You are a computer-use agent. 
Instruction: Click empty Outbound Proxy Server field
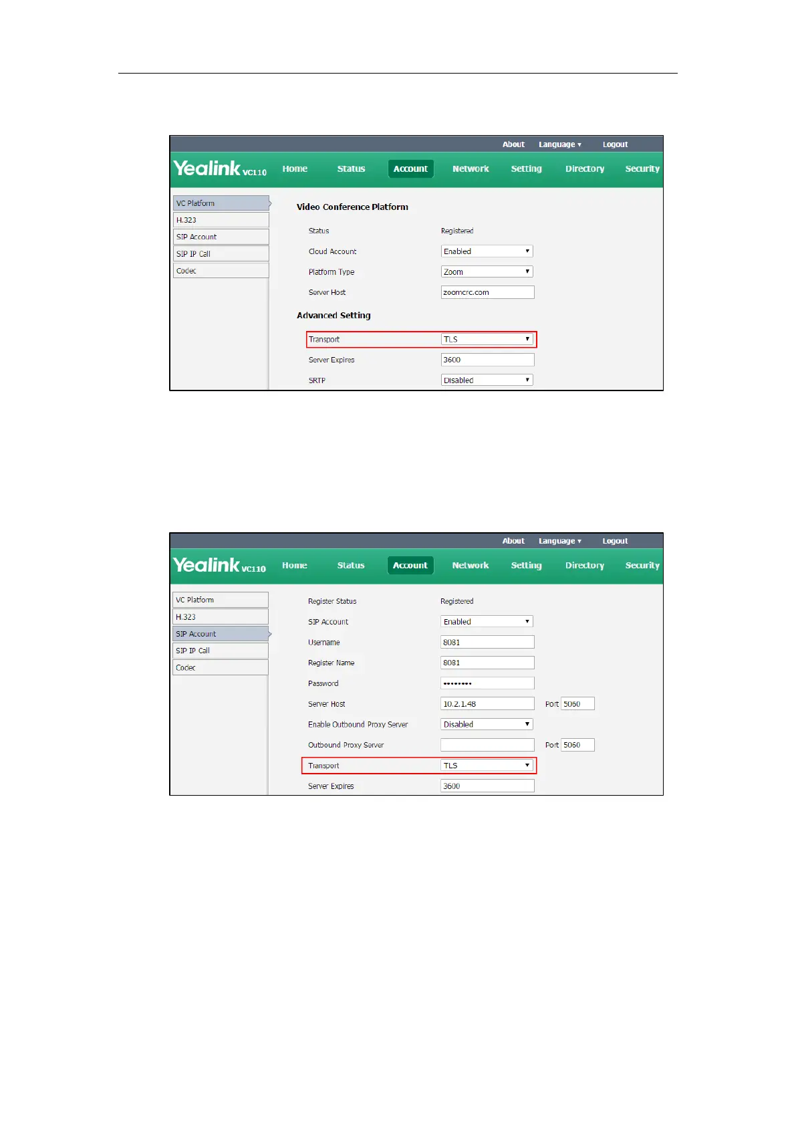coord(488,745)
